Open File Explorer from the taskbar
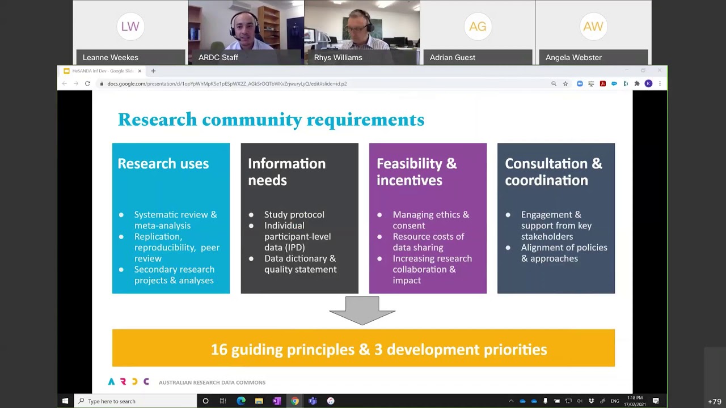The width and height of the screenshot is (726, 408). [x=259, y=401]
